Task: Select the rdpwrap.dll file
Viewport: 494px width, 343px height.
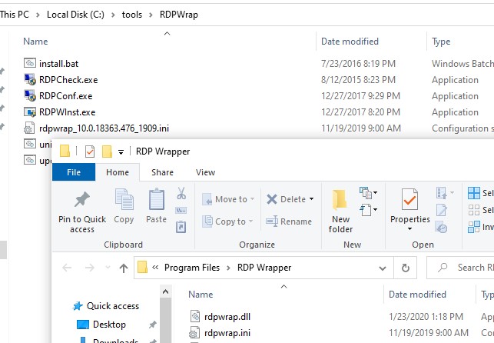Action: click(x=227, y=317)
